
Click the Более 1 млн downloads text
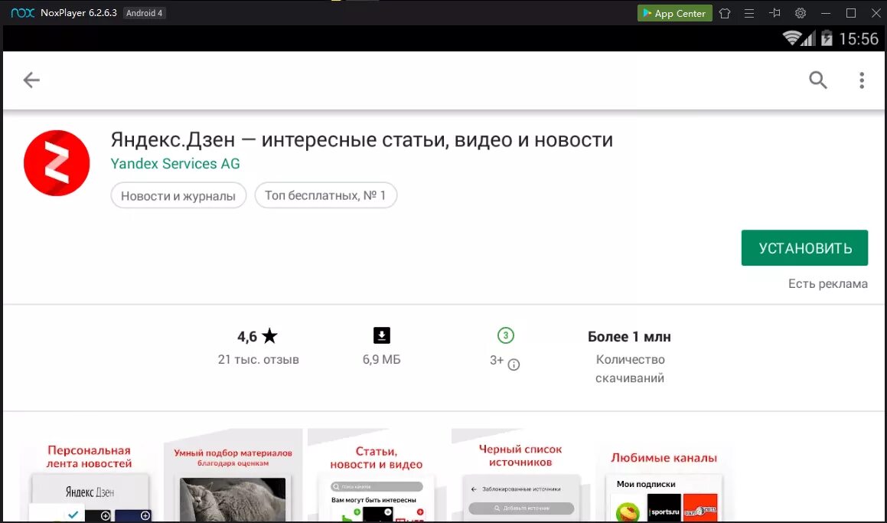629,337
